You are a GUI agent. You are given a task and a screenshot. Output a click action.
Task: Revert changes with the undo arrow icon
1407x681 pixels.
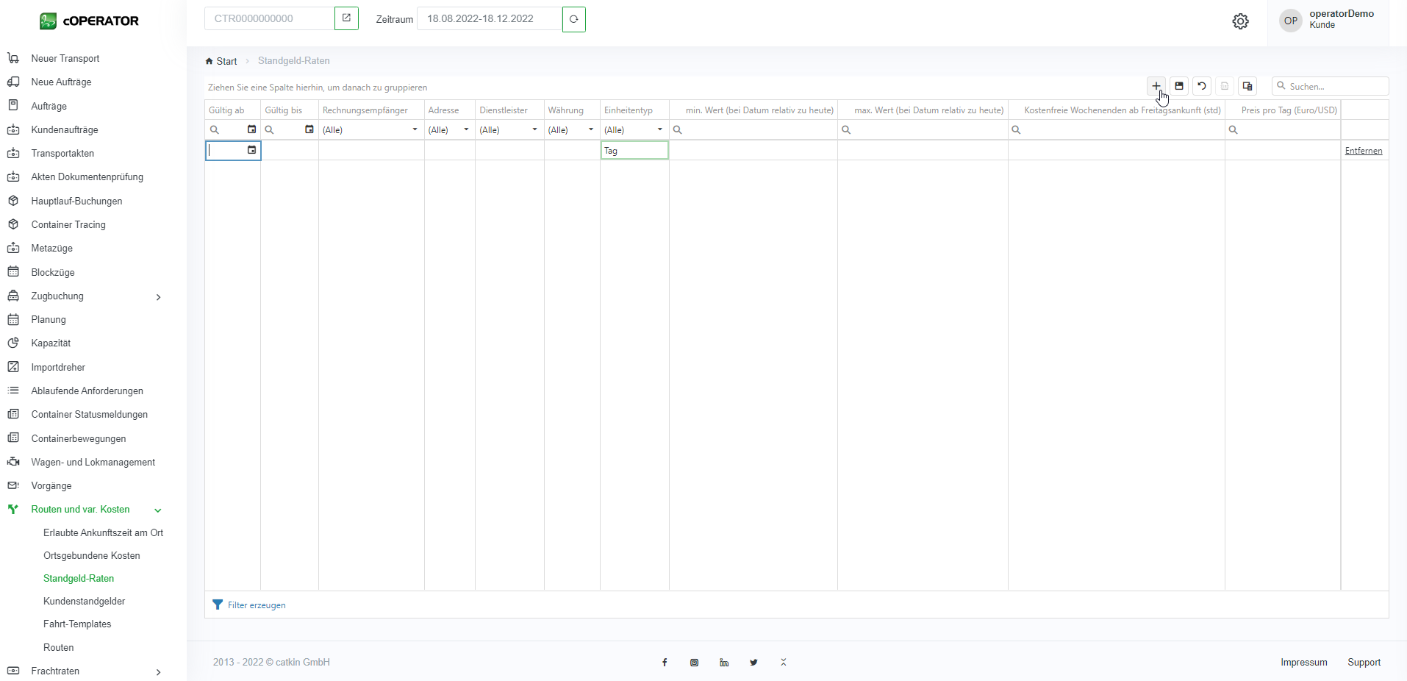click(x=1202, y=86)
